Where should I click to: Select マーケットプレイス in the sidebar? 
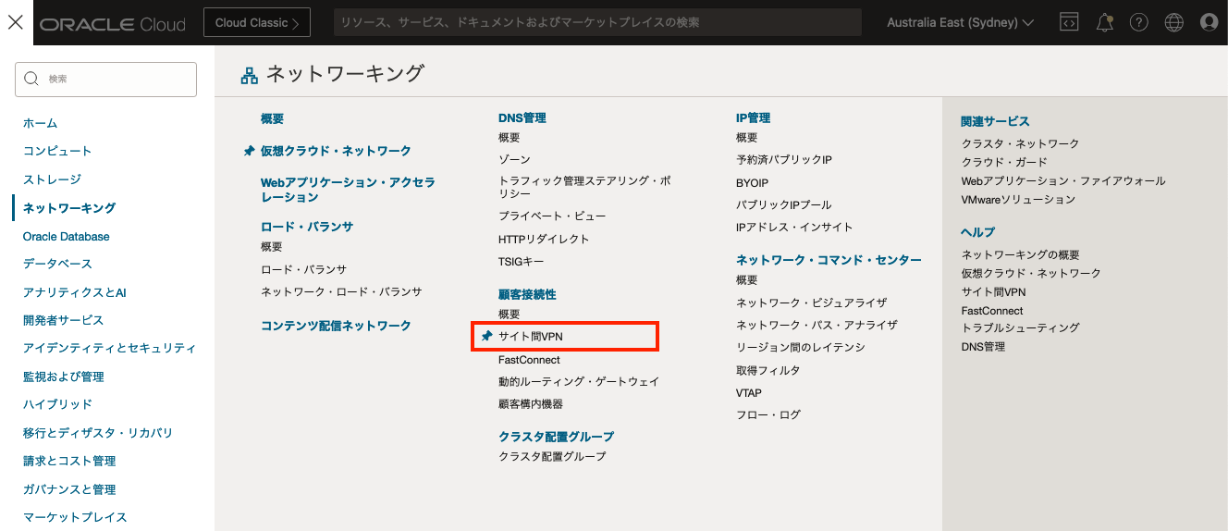[75, 517]
